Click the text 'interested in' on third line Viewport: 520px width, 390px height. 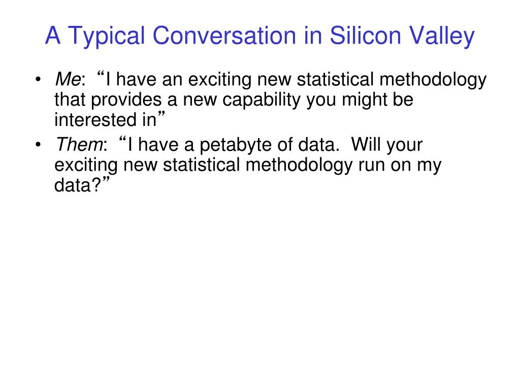(x=106, y=120)
